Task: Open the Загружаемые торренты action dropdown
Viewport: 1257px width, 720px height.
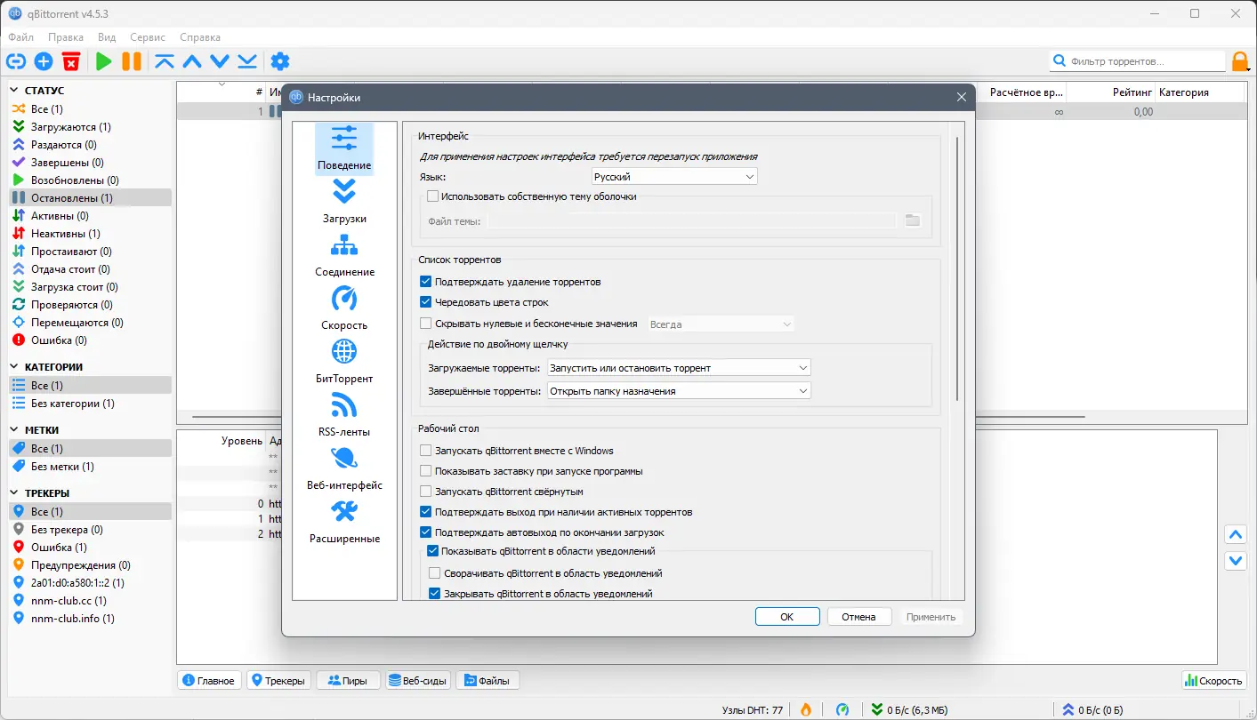Action: 679,367
